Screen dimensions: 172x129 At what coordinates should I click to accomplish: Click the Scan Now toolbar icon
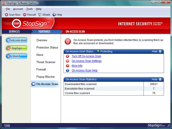coord(6,15)
